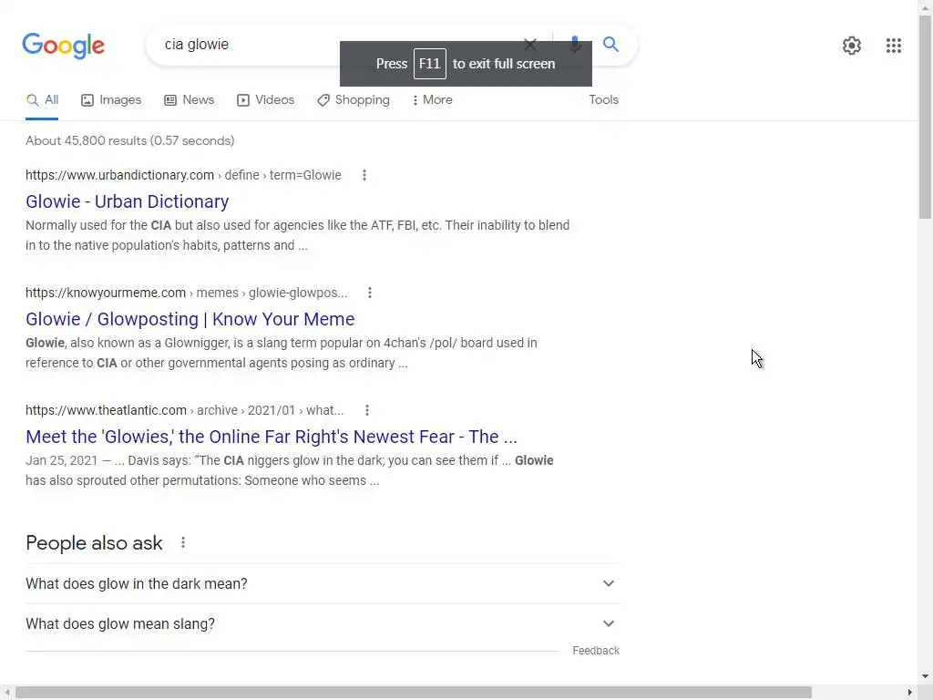Open the Google apps grid
933x700 pixels.
pos(893,46)
